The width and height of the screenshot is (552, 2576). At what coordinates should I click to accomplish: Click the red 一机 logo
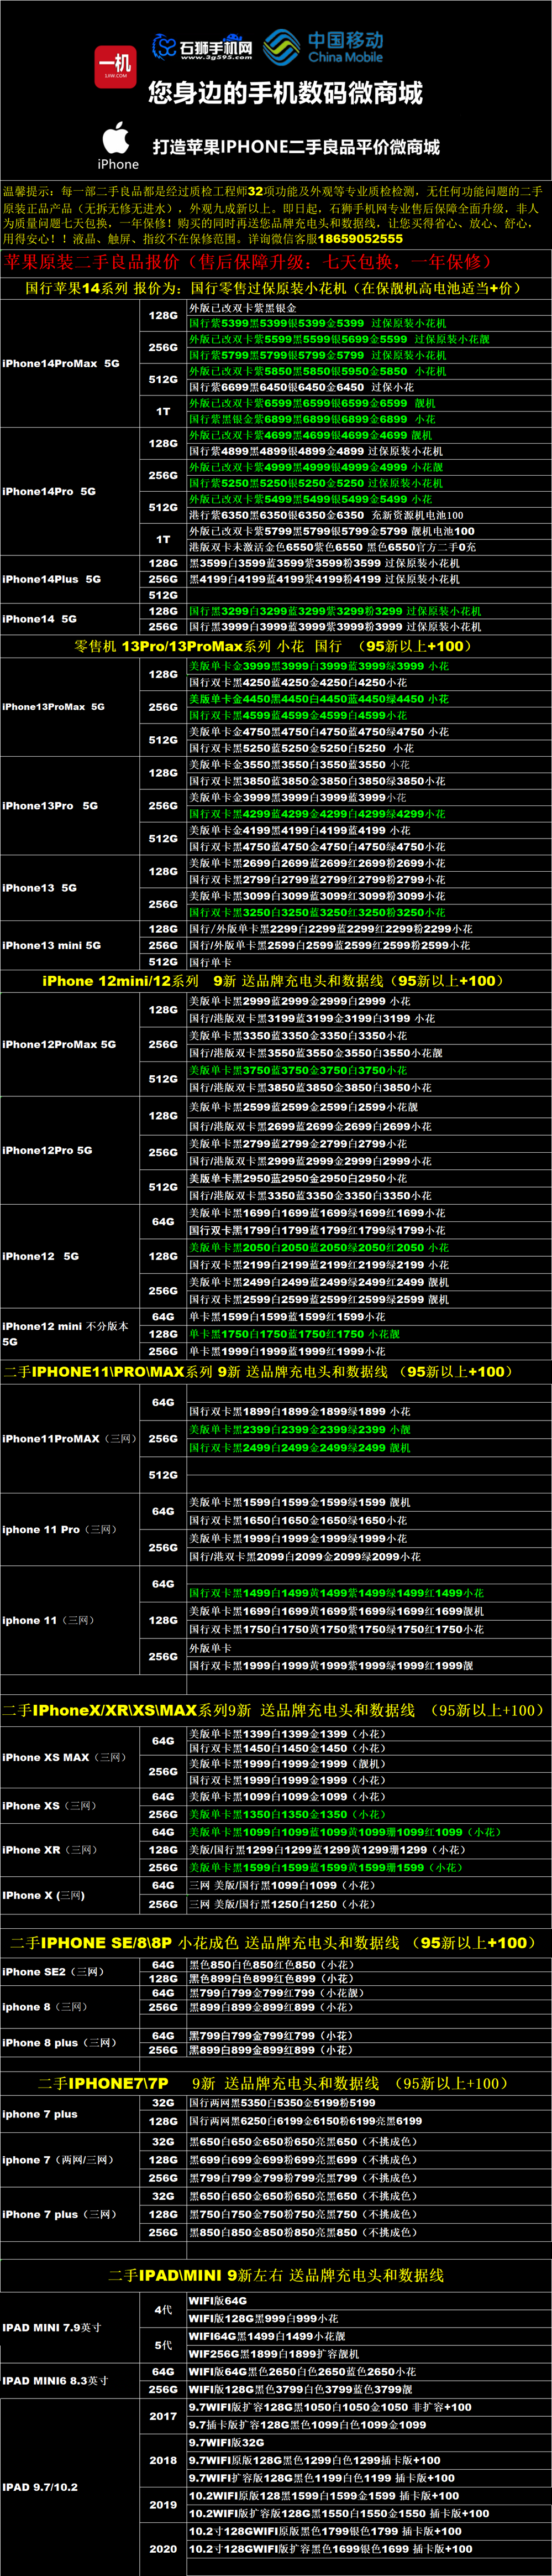point(116,66)
